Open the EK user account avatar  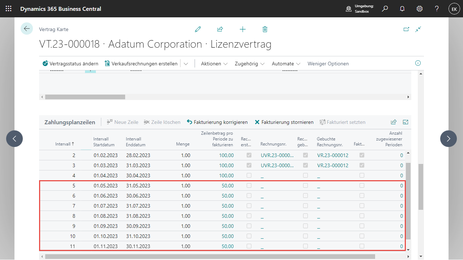click(454, 9)
